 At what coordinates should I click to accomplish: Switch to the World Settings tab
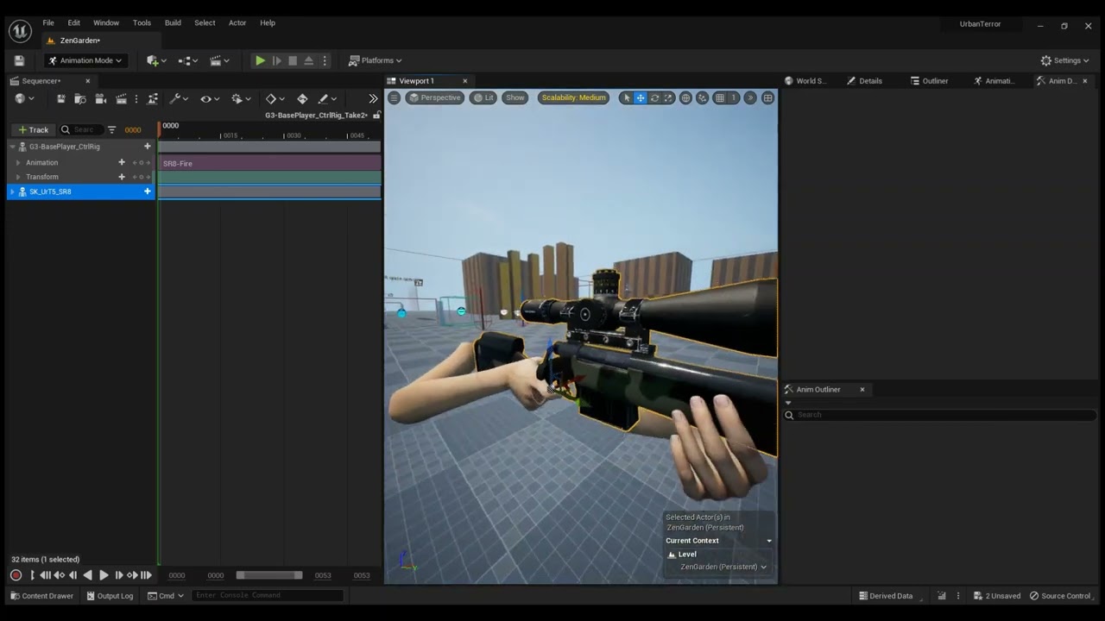coord(805,81)
